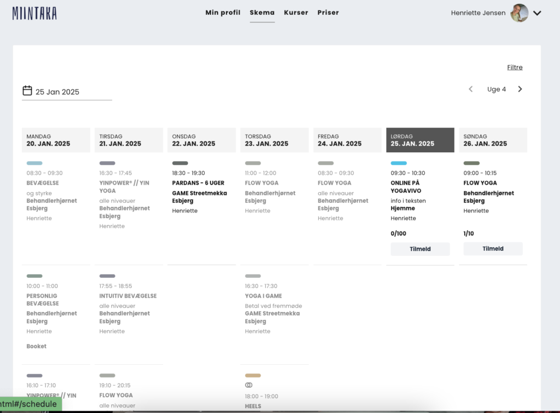Click blue color tag on Saturday class

click(x=399, y=163)
